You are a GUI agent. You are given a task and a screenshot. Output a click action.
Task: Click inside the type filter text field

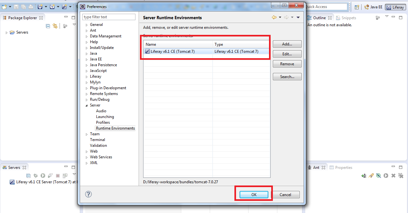point(109,16)
